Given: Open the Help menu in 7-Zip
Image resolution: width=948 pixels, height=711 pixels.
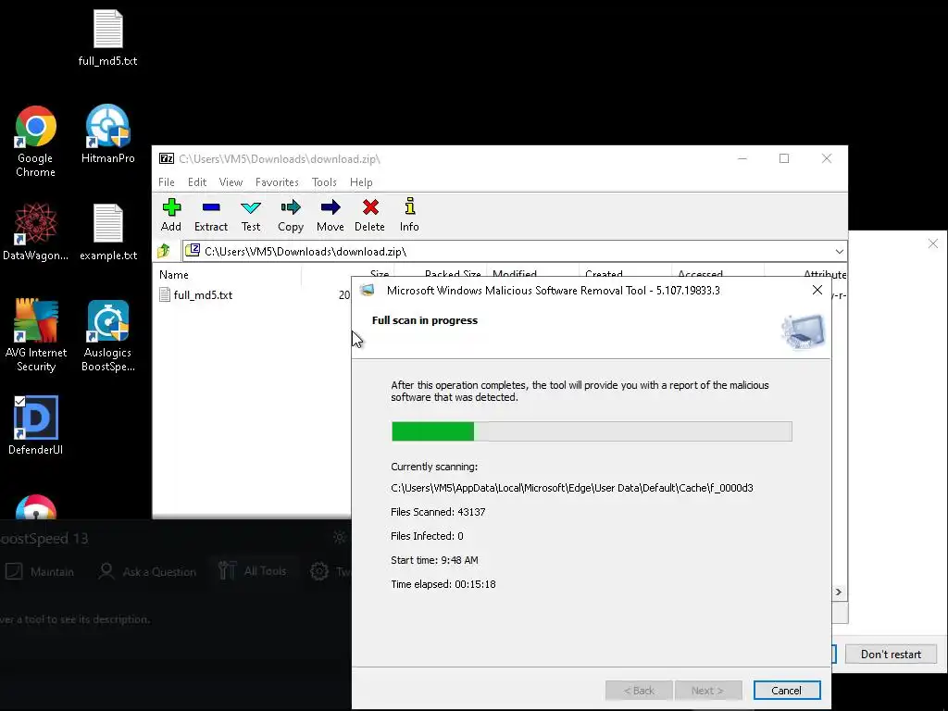Looking at the screenshot, I should (x=361, y=182).
